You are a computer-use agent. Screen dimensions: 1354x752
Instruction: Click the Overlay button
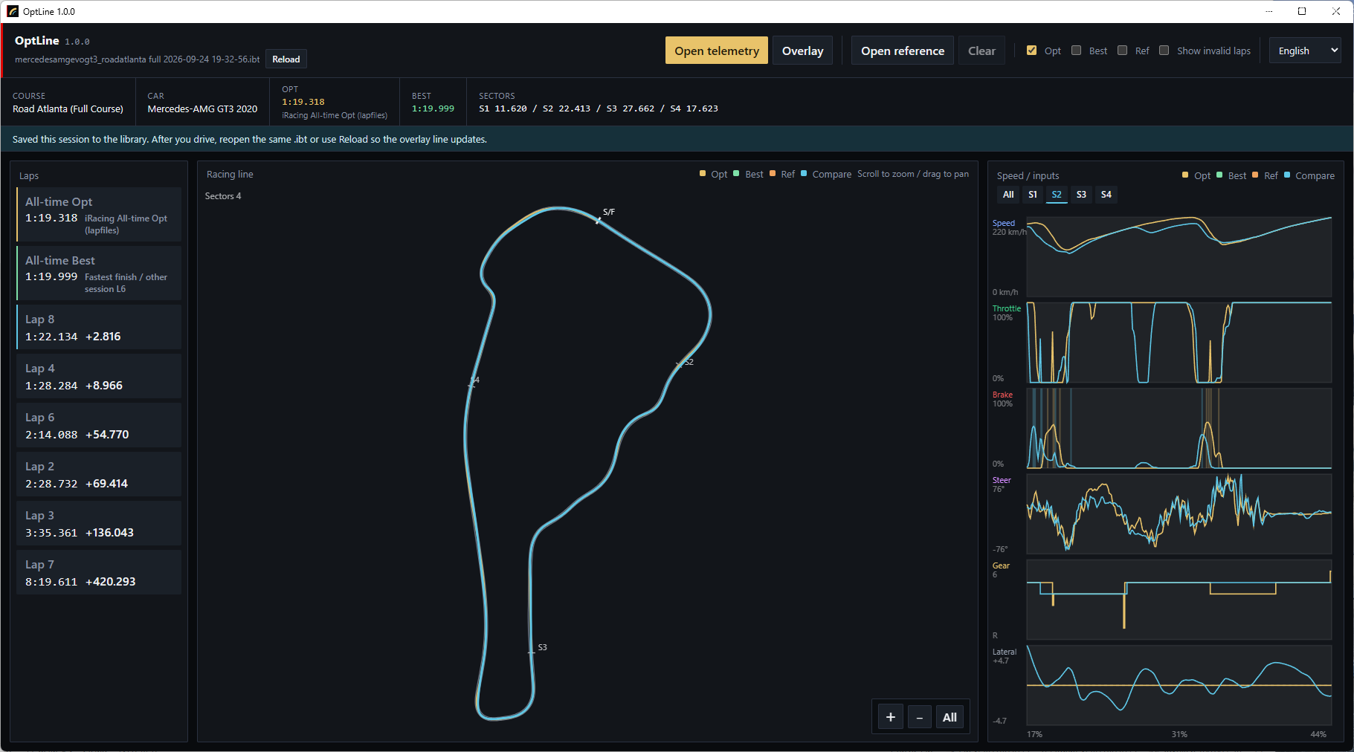point(802,51)
